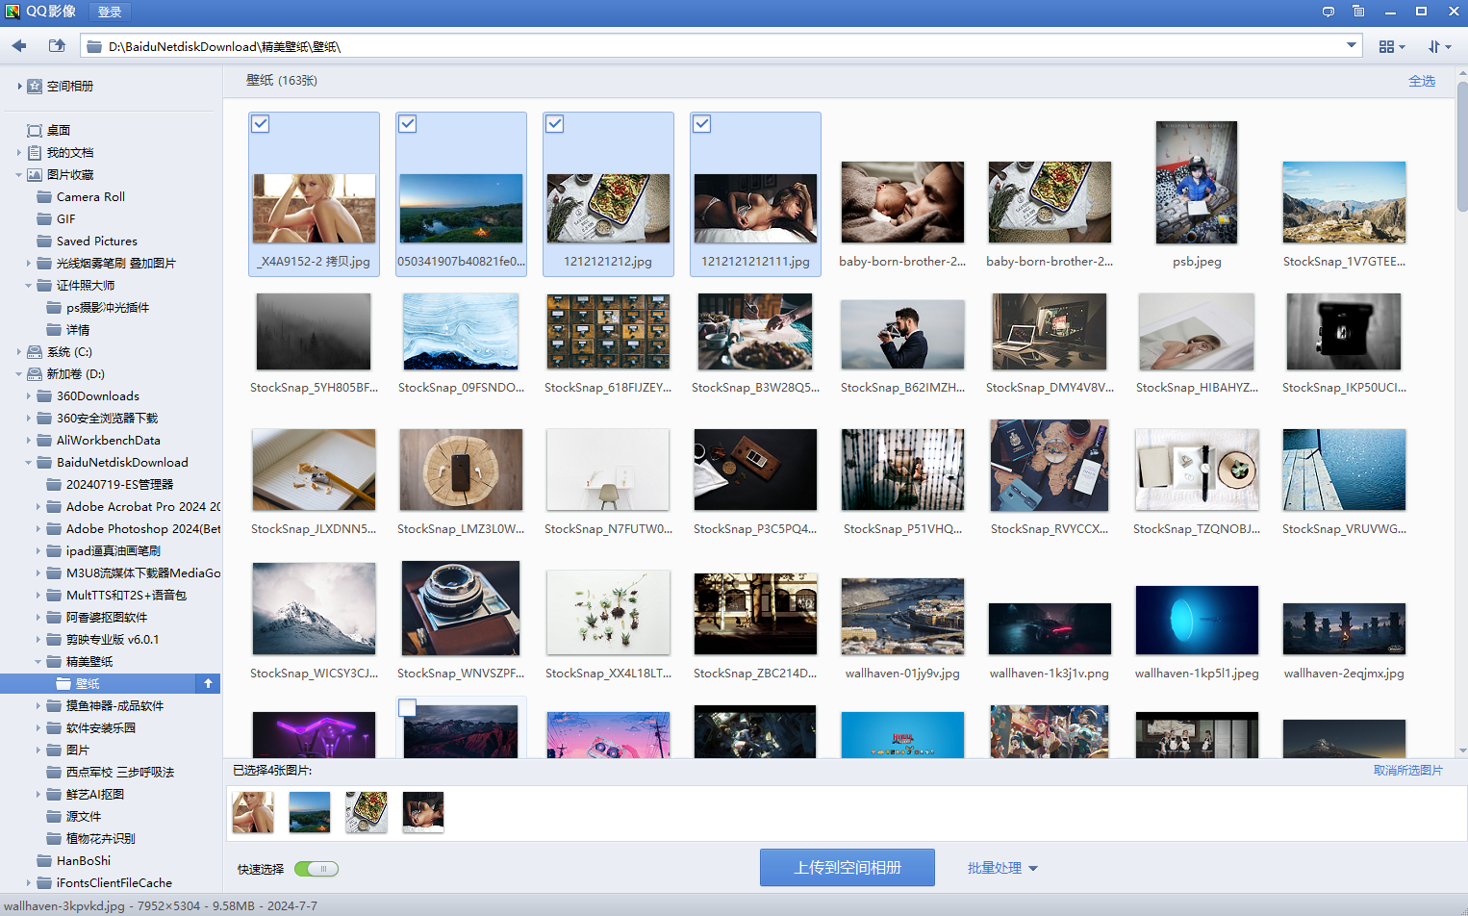1468x916 pixels.
Task: Click the back arrow navigation icon
Action: (19, 46)
